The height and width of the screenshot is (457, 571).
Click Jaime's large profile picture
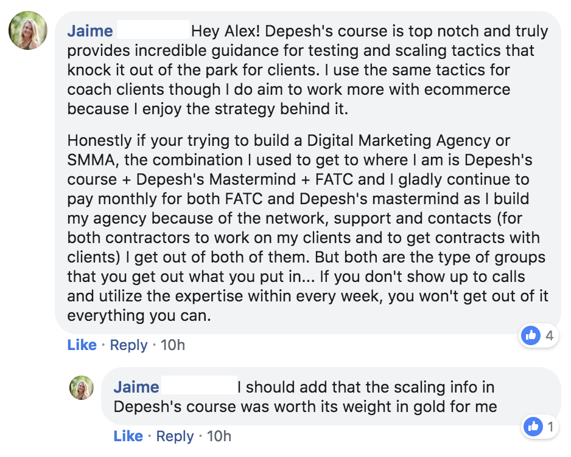point(28,30)
